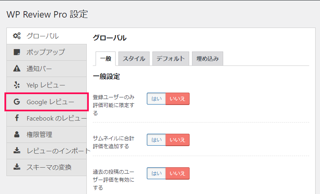Image resolution: width=320 pixels, height=194 pixels.
Task: Select Google レビュー in the sidebar
Action: (x=47, y=102)
